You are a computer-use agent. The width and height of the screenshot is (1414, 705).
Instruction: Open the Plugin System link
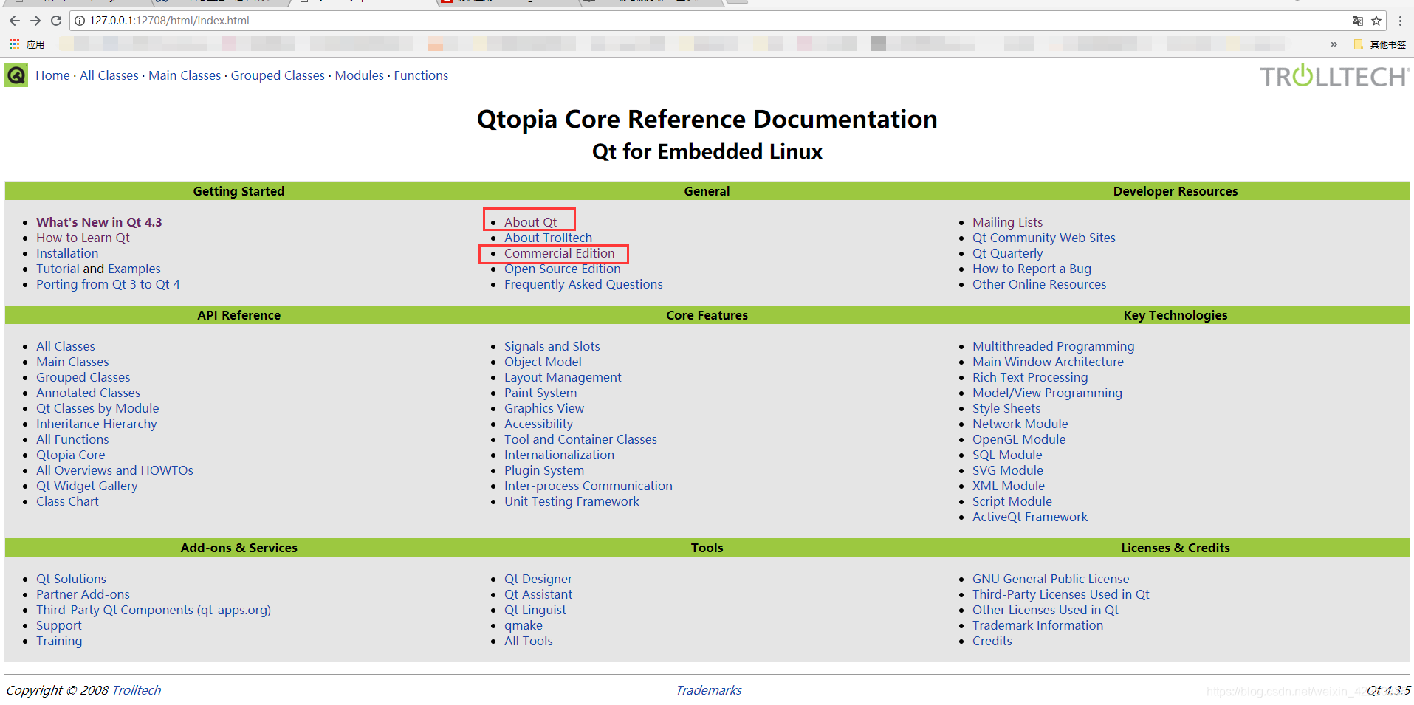click(x=543, y=470)
